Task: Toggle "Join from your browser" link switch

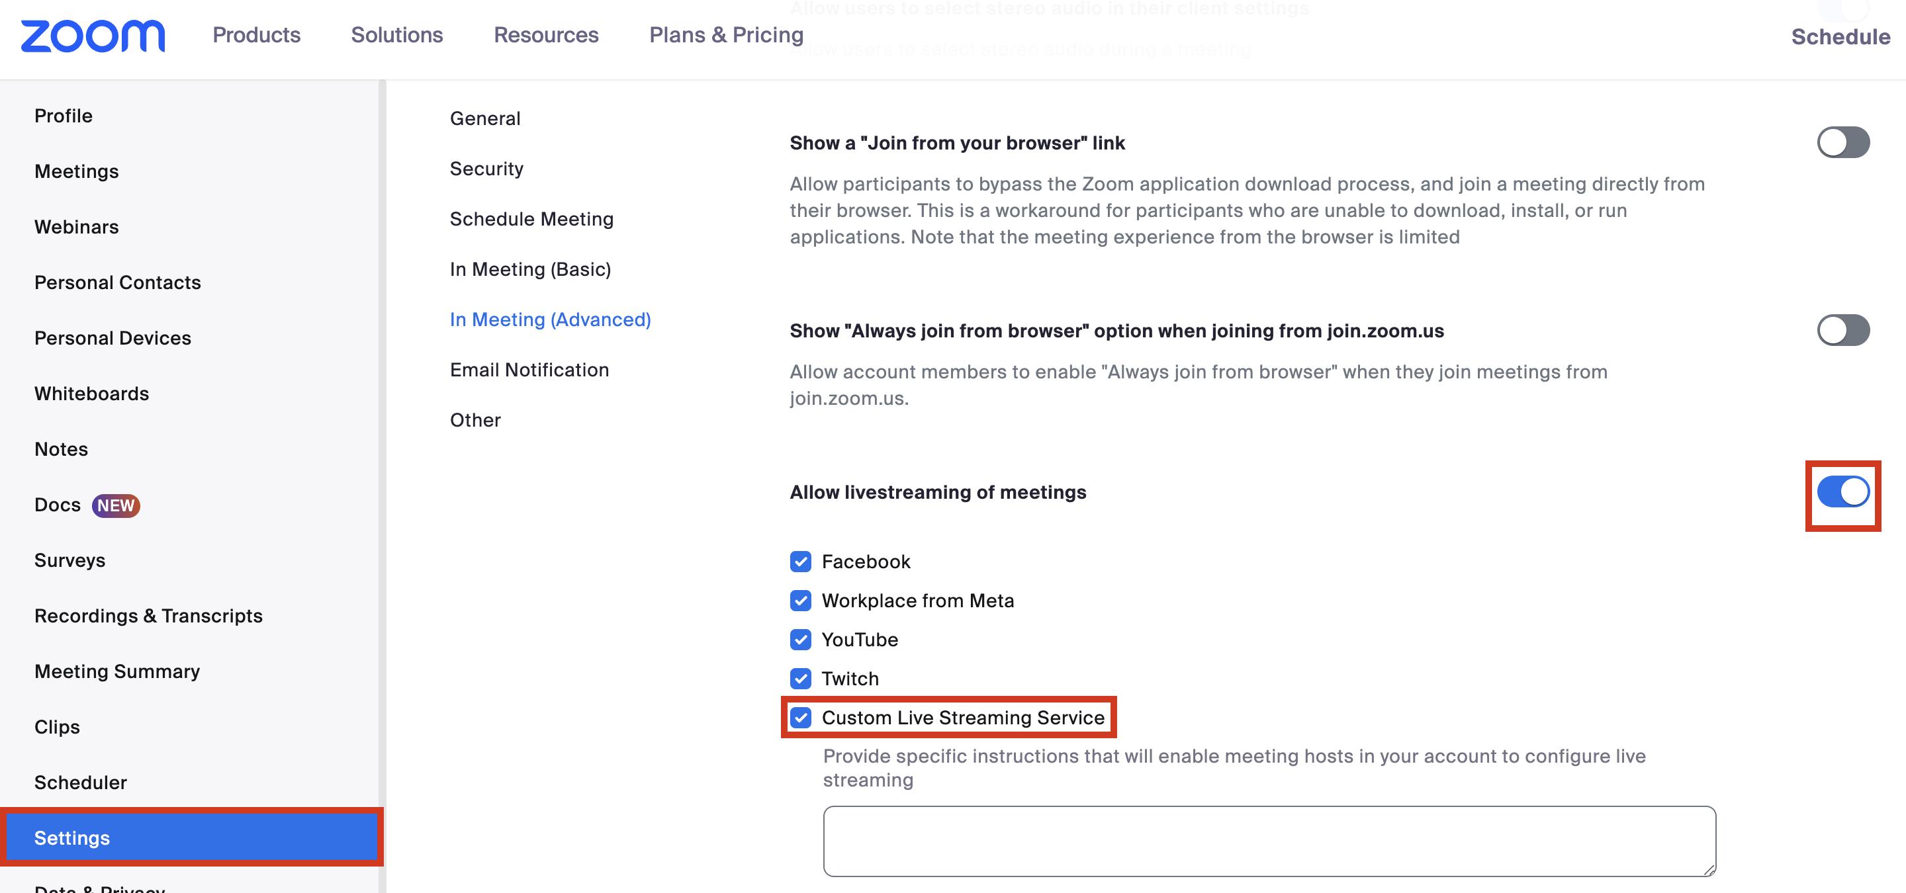Action: coord(1842,143)
